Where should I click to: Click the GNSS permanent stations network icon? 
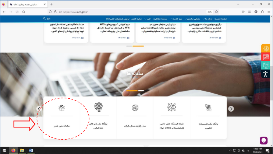point(171,108)
